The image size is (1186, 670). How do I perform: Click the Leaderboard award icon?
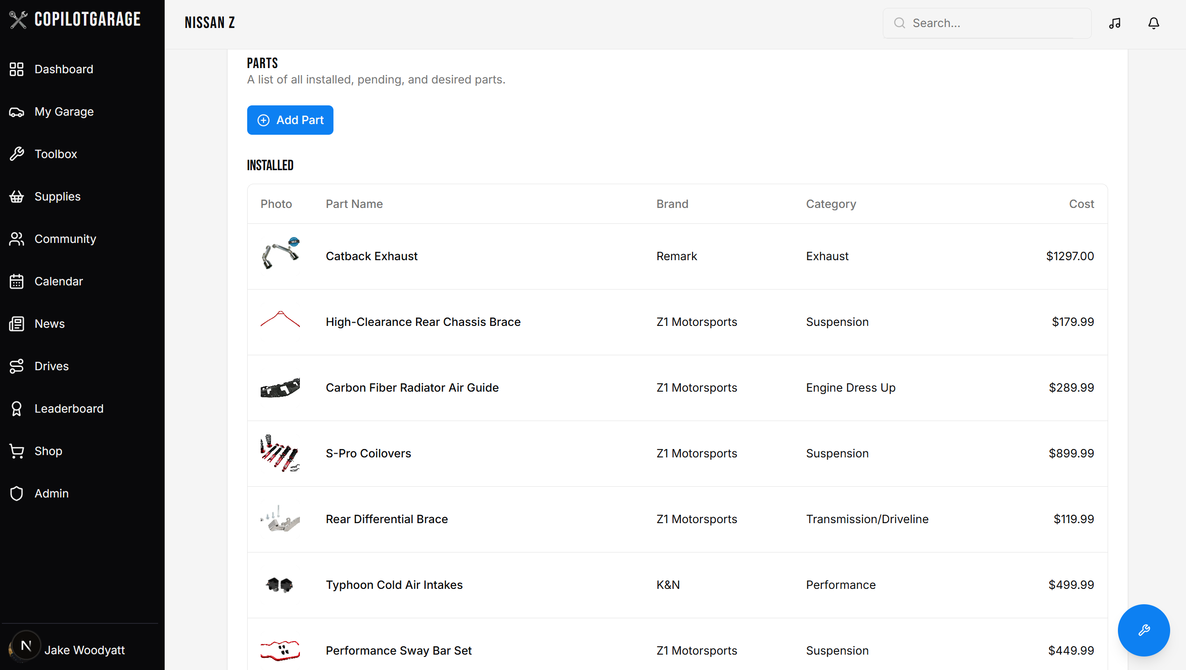pyautogui.click(x=17, y=409)
